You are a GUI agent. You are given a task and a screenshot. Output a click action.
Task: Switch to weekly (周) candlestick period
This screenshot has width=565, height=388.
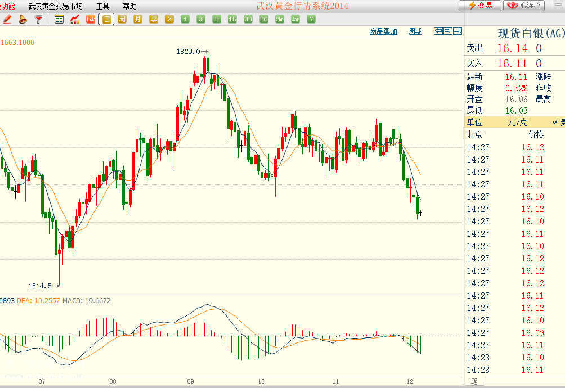[x=122, y=19]
